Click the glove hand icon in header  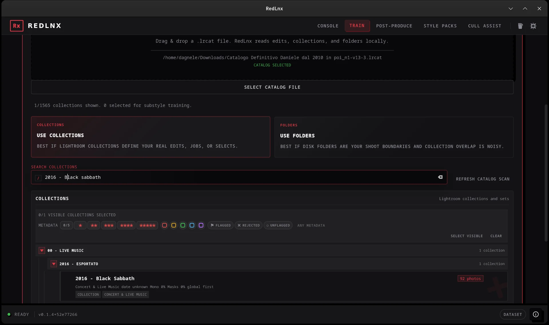pyautogui.click(x=520, y=26)
